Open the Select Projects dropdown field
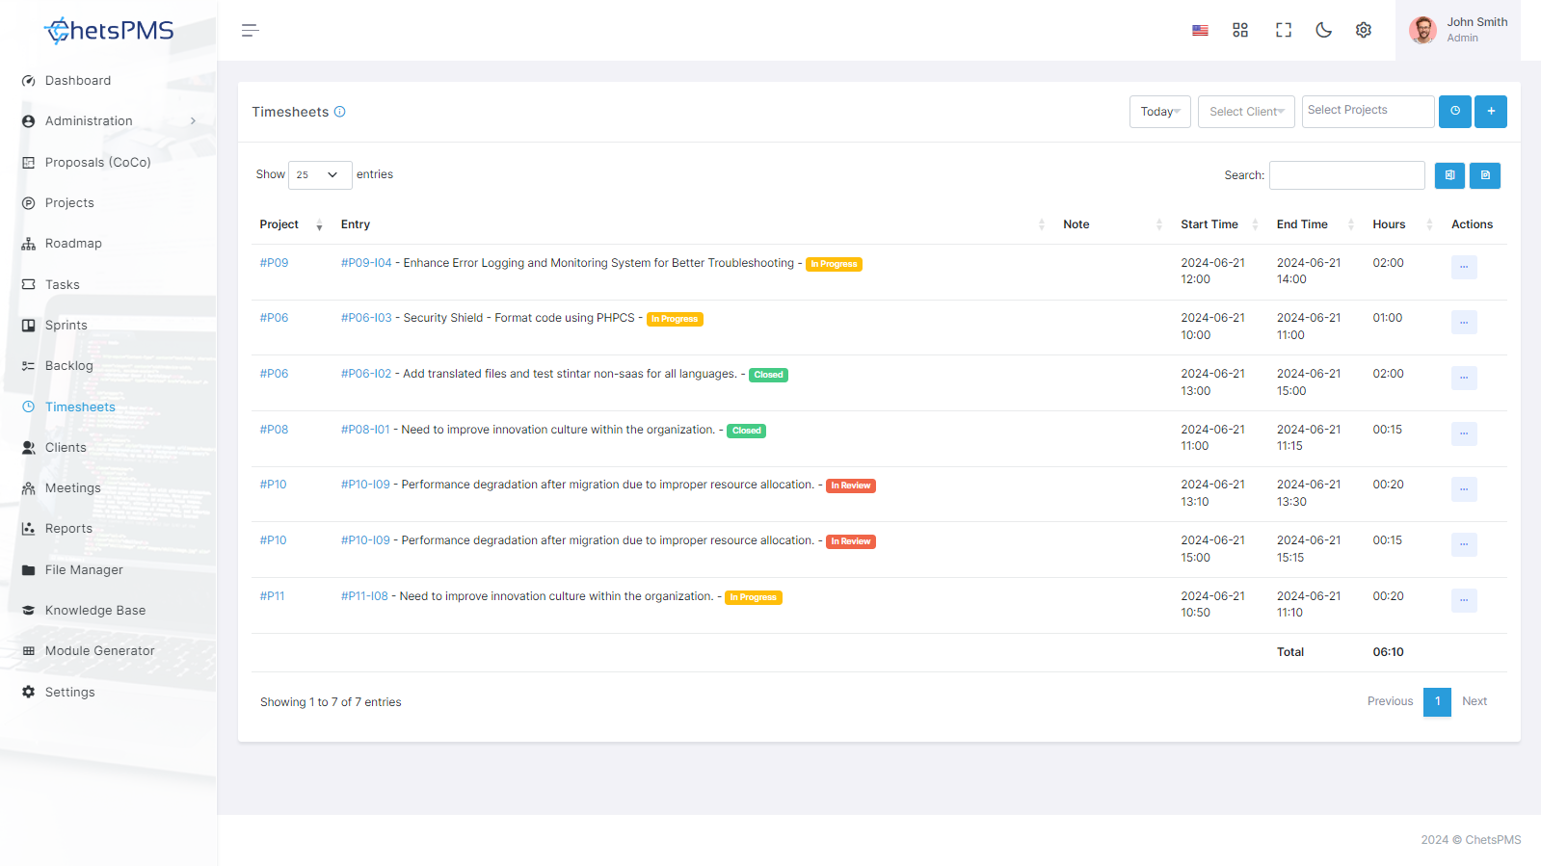Viewport: 1541px width, 866px height. (1368, 112)
